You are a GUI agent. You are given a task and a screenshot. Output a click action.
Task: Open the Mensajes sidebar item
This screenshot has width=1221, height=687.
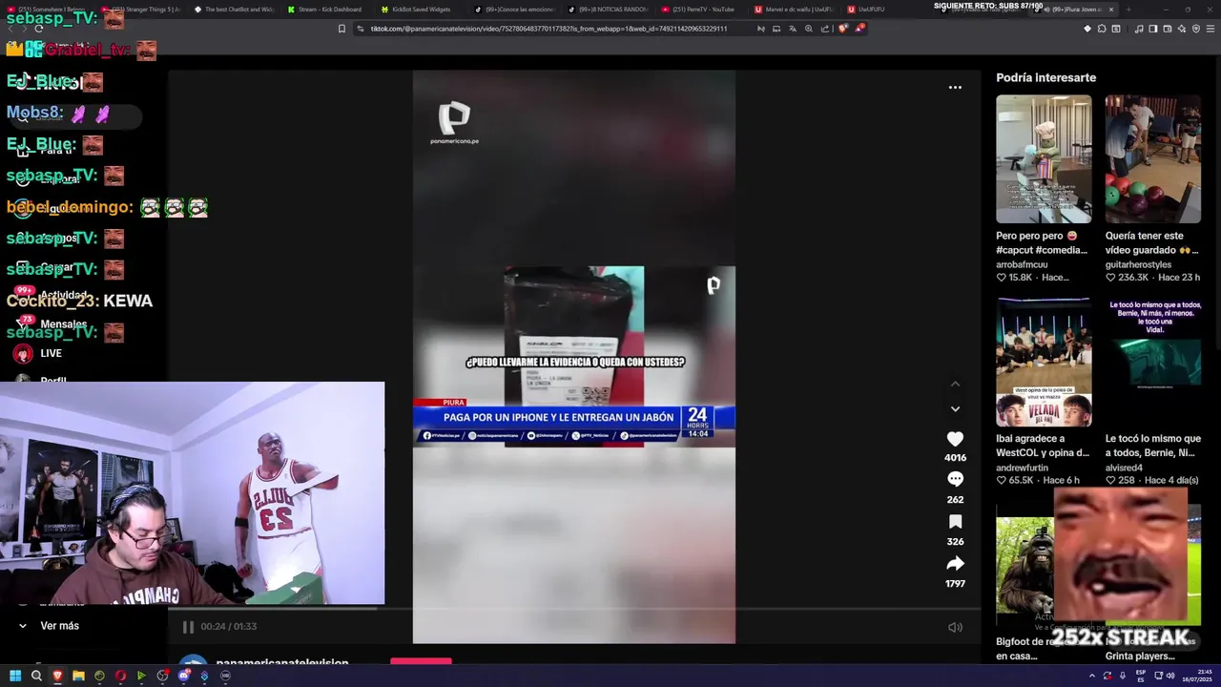pos(53,324)
